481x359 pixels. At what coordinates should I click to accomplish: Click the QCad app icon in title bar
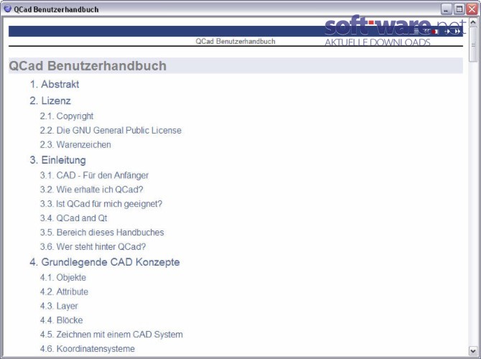click(7, 9)
